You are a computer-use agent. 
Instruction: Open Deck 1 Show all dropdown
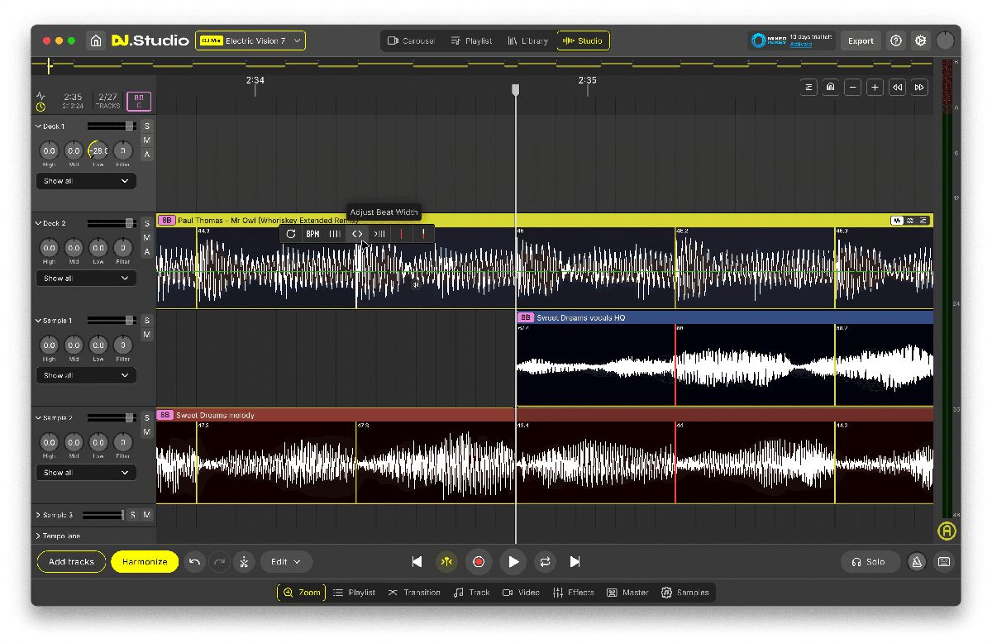[x=86, y=181]
